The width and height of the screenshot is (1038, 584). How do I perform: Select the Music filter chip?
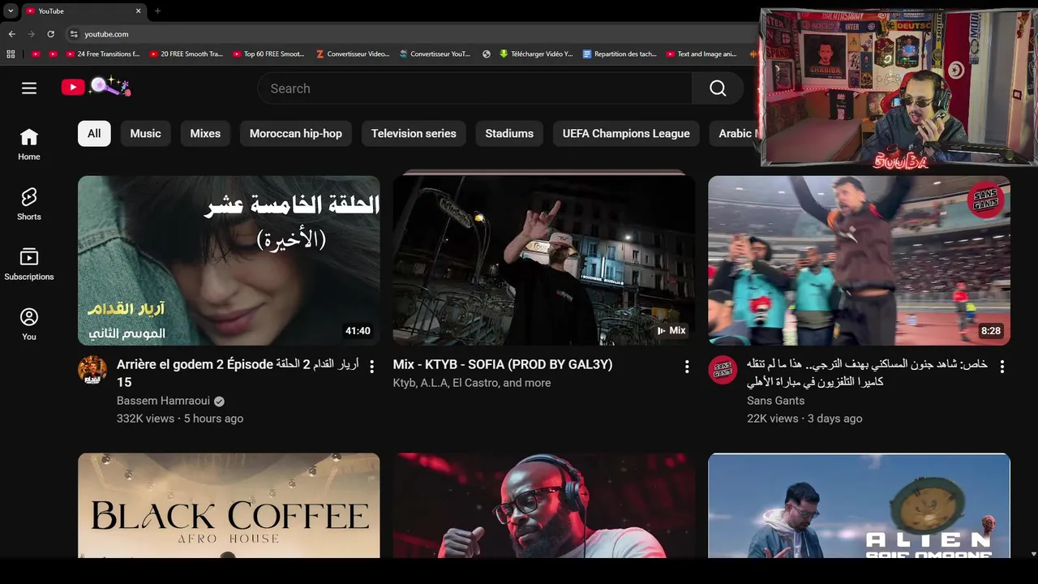[146, 134]
